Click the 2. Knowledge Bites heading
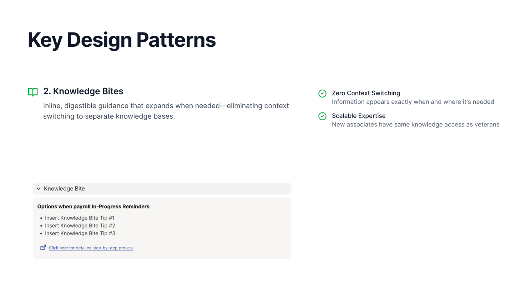 click(83, 91)
